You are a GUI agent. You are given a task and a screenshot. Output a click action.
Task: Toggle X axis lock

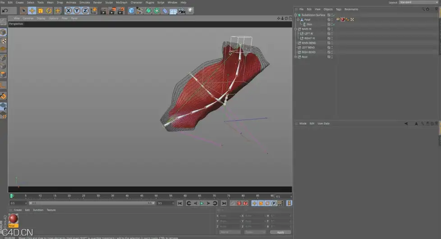coord(69,11)
